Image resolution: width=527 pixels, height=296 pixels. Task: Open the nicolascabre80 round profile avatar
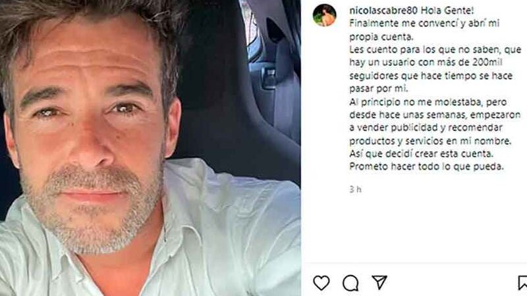tap(324, 15)
